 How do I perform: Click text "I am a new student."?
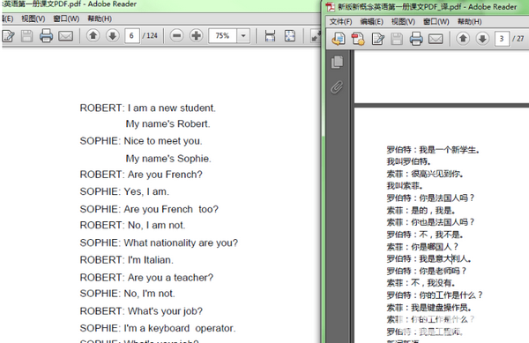171,108
